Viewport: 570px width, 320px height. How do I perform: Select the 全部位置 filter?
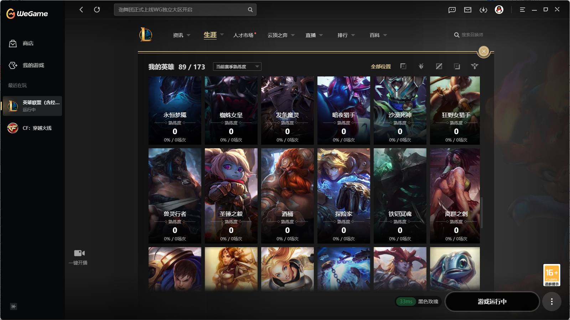point(381,66)
